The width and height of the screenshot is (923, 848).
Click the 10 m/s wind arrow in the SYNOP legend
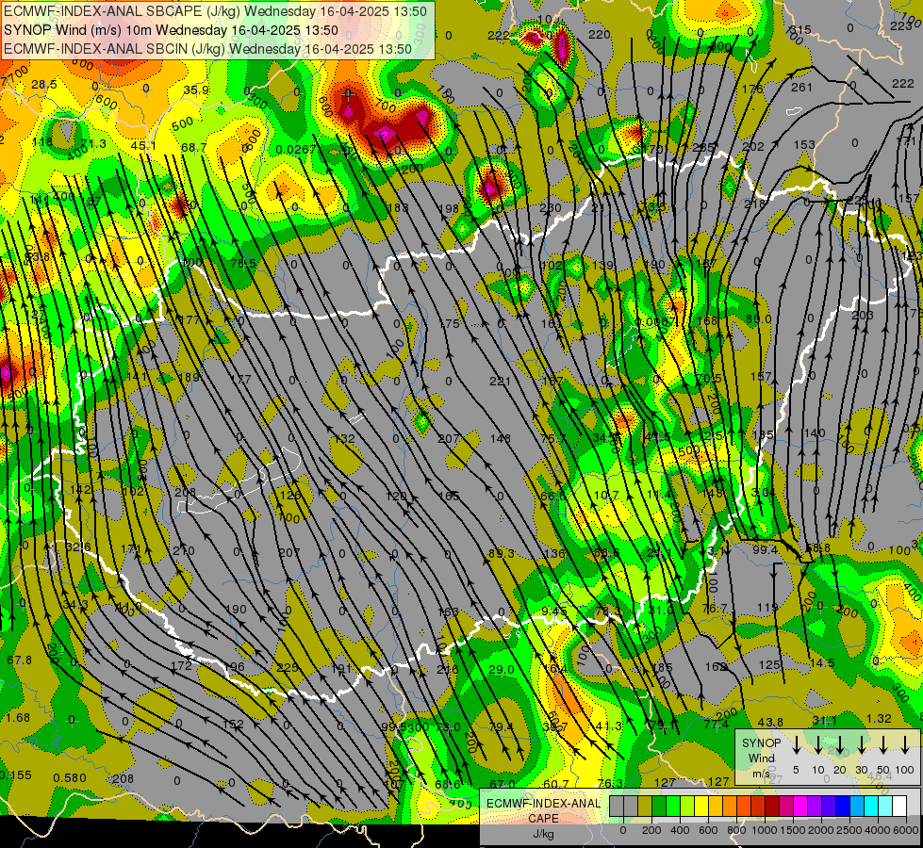(x=817, y=745)
